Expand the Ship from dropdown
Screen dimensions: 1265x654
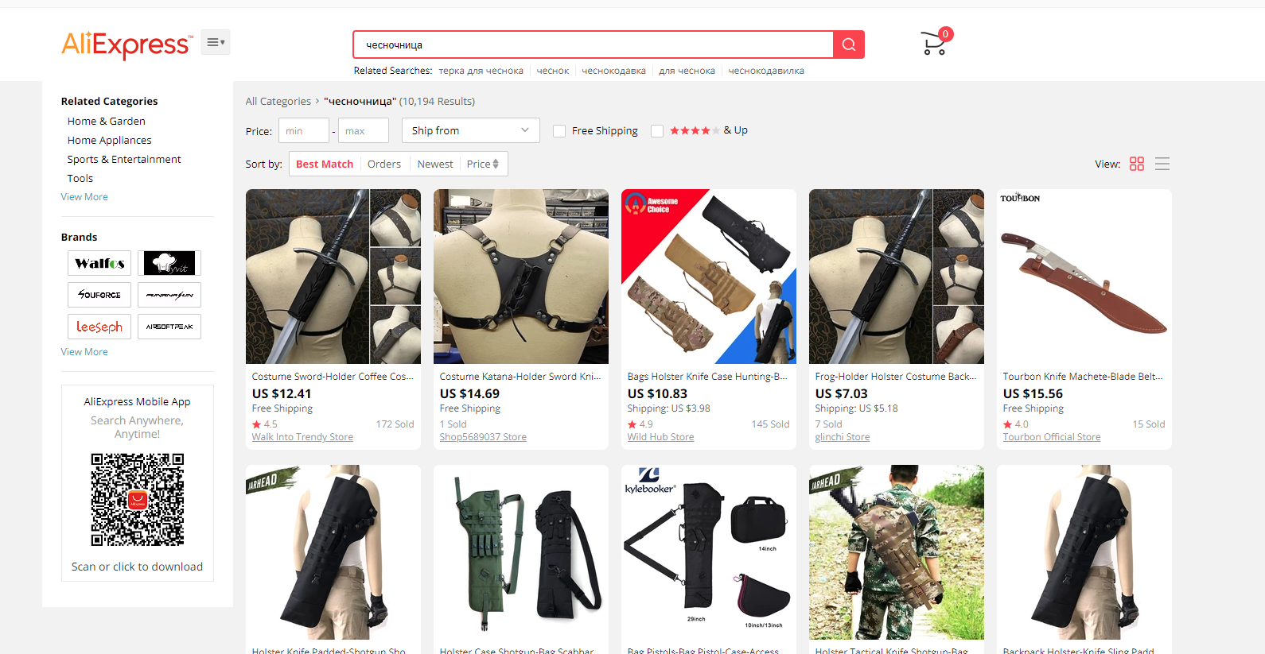pos(471,130)
